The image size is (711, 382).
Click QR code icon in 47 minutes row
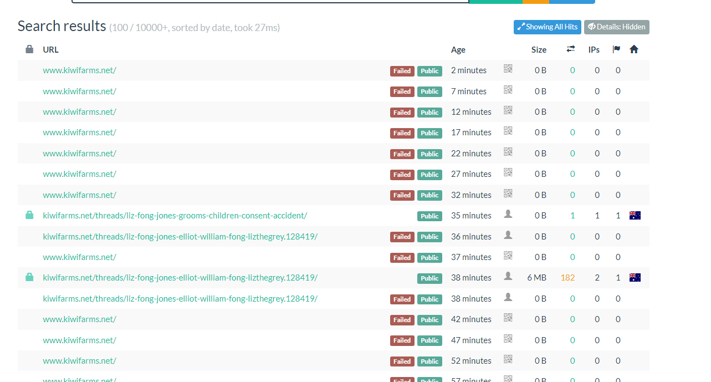(508, 339)
